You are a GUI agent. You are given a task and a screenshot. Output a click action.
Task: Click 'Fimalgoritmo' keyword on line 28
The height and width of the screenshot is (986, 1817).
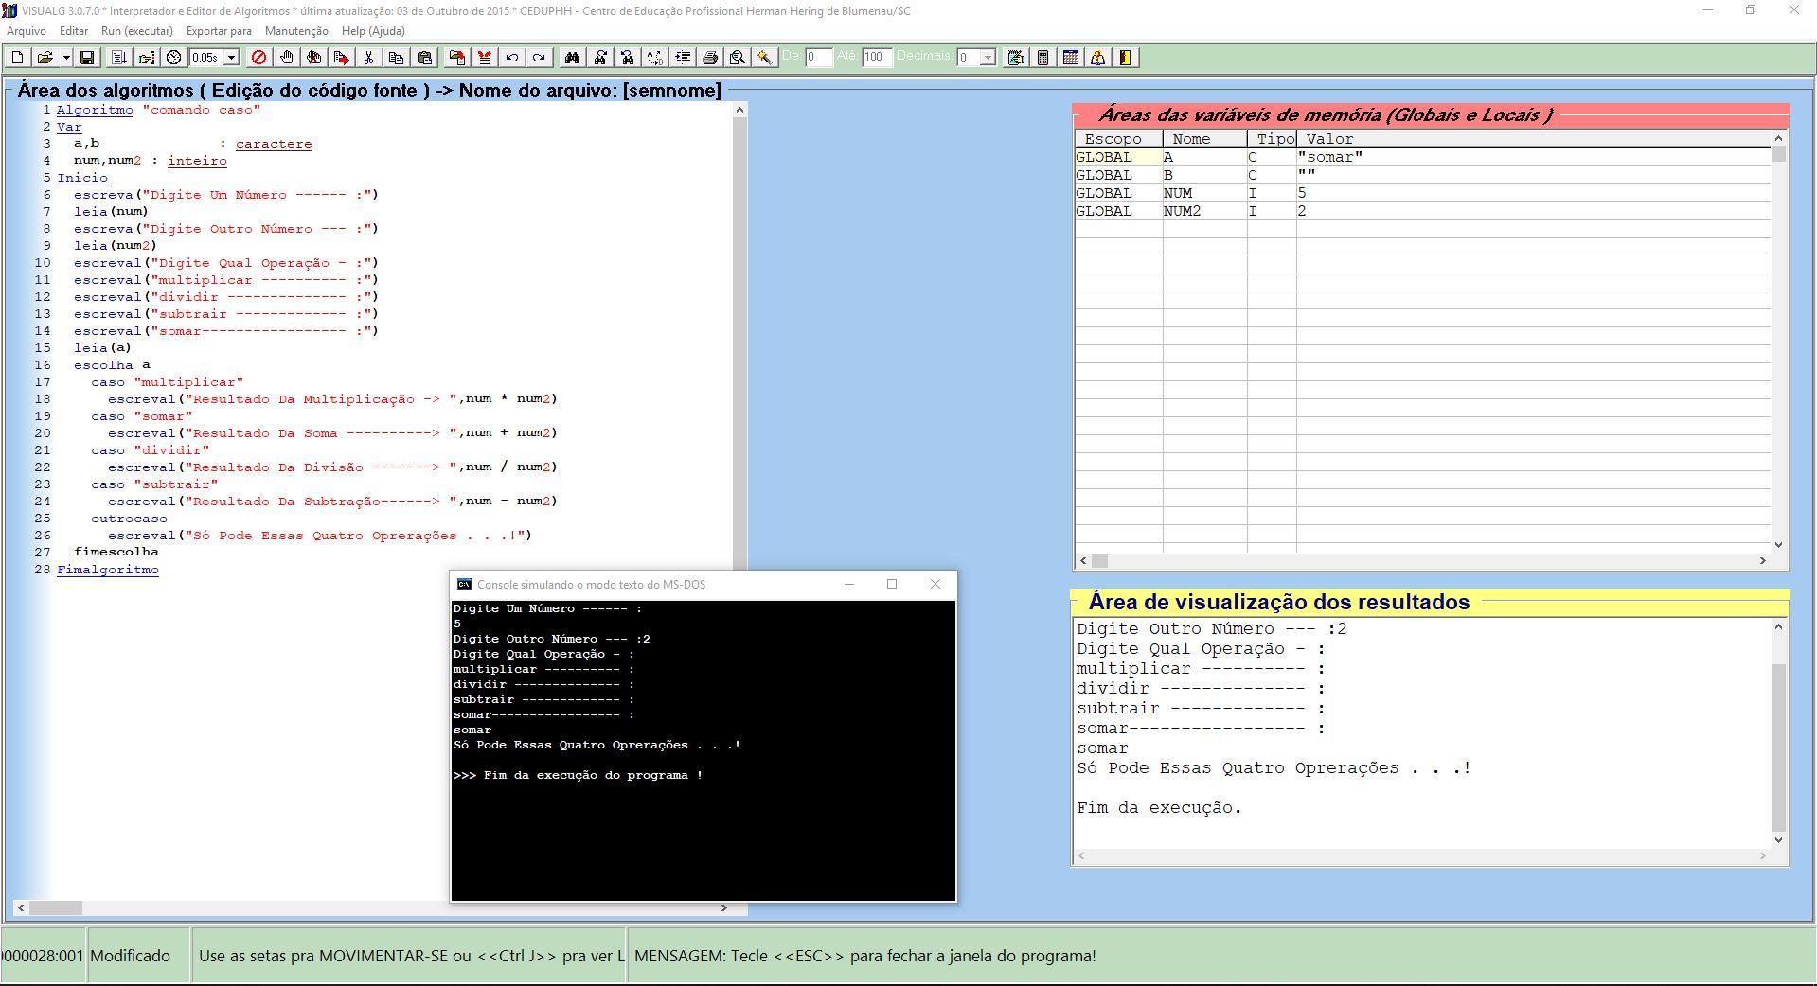tap(108, 570)
